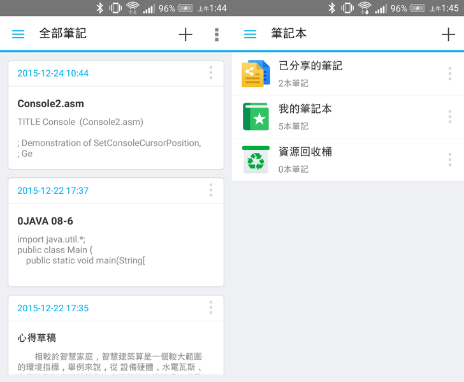Tap battery icon in right status bar

[417, 8]
